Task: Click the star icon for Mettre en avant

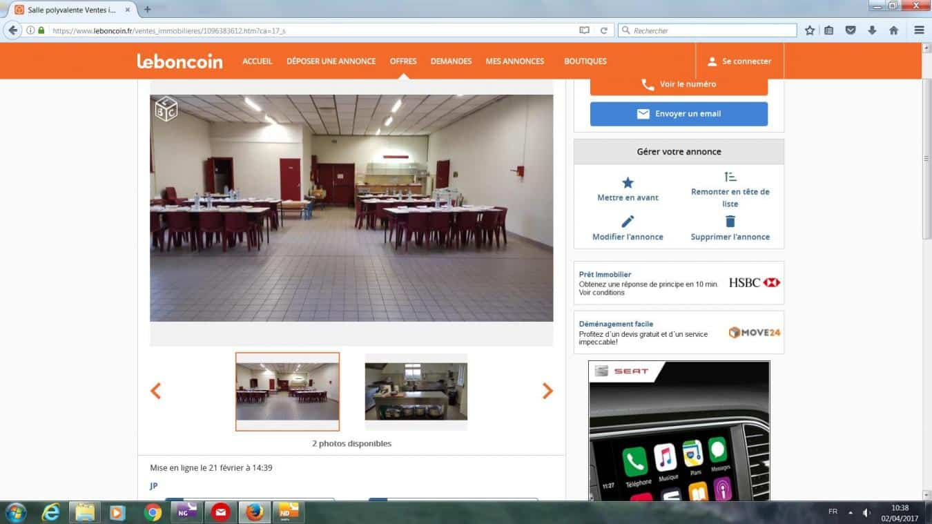Action: coord(628,183)
